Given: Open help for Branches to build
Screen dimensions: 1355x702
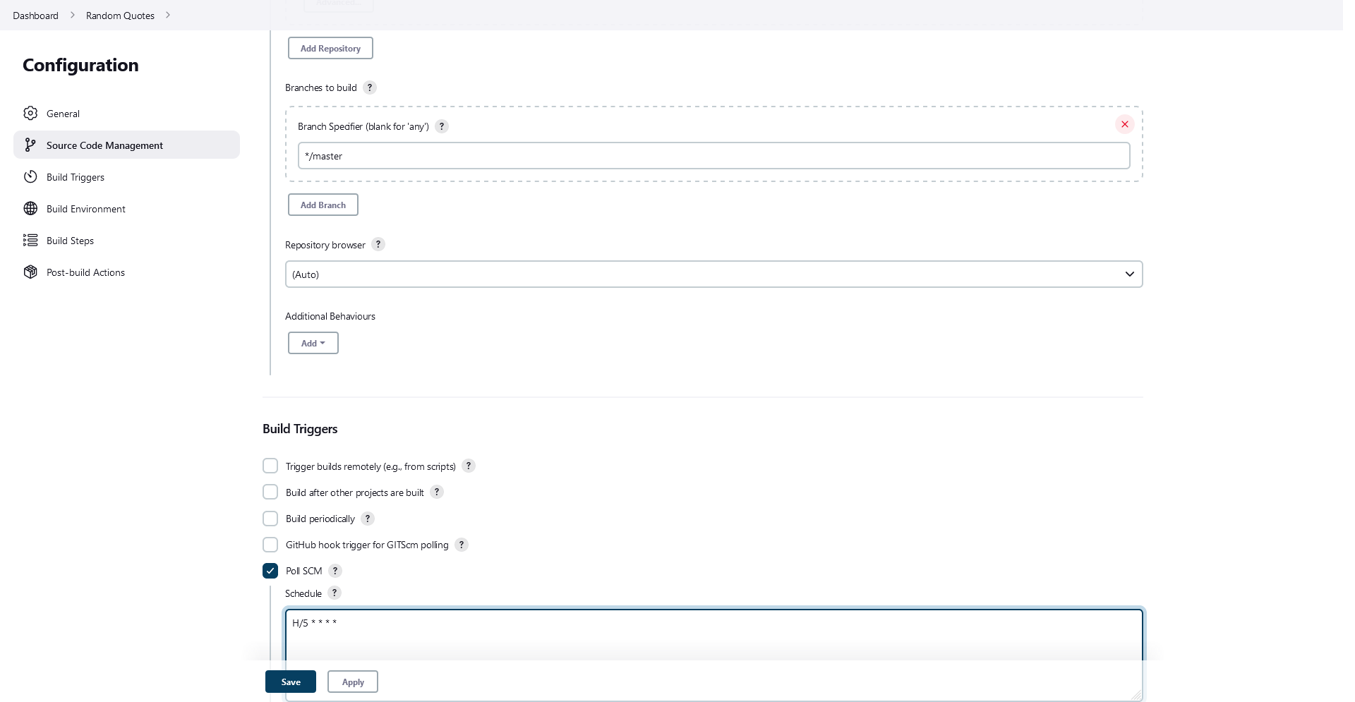Looking at the screenshot, I should pyautogui.click(x=370, y=87).
